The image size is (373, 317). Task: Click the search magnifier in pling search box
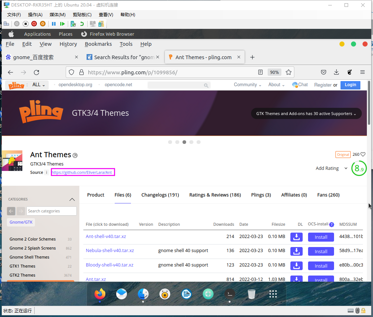[x=206, y=85]
